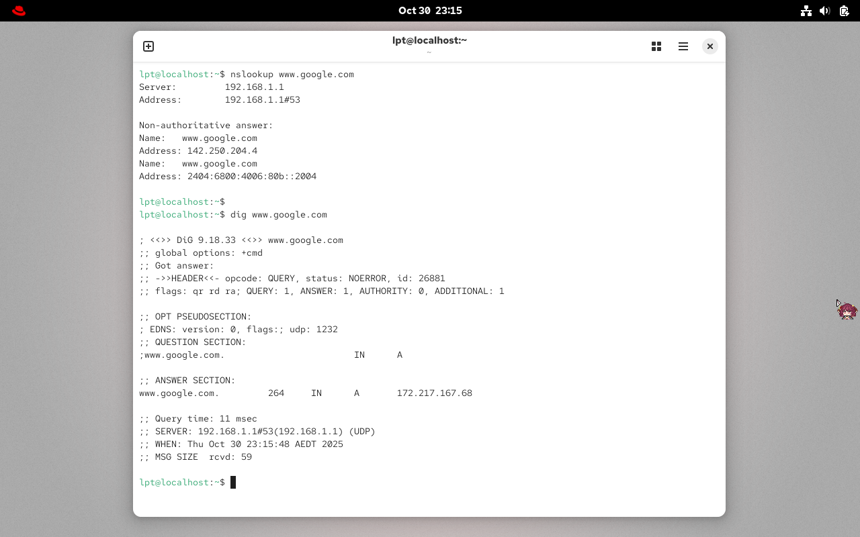Open a new terminal tab with the plus icon
Image resolution: width=860 pixels, height=537 pixels.
148,46
